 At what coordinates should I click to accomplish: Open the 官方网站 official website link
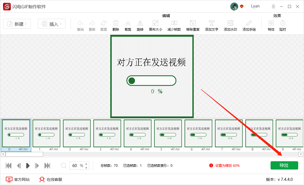(x=19, y=179)
